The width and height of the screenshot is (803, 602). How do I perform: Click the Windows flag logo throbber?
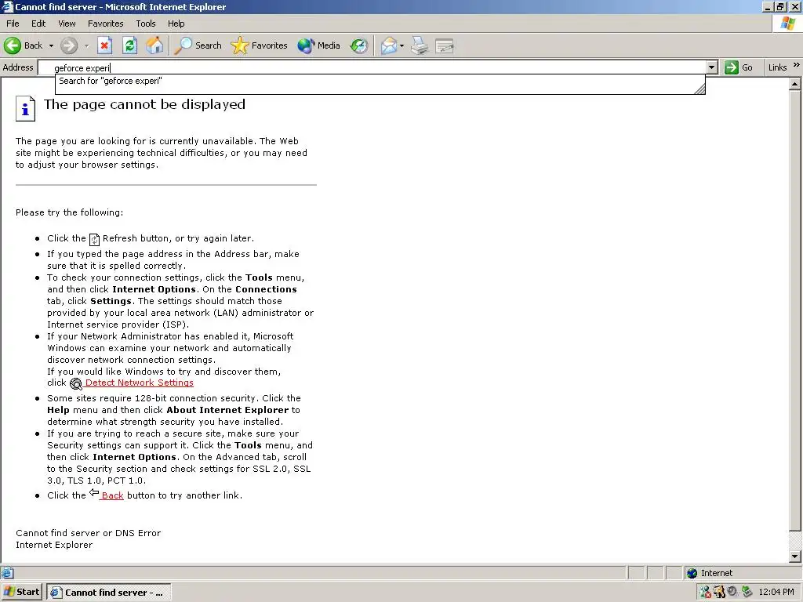(787, 24)
